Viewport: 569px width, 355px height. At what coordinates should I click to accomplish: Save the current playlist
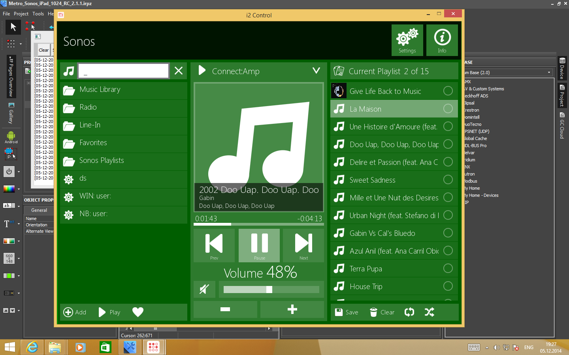(x=347, y=312)
